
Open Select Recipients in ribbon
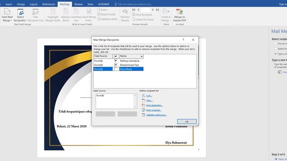point(20,15)
